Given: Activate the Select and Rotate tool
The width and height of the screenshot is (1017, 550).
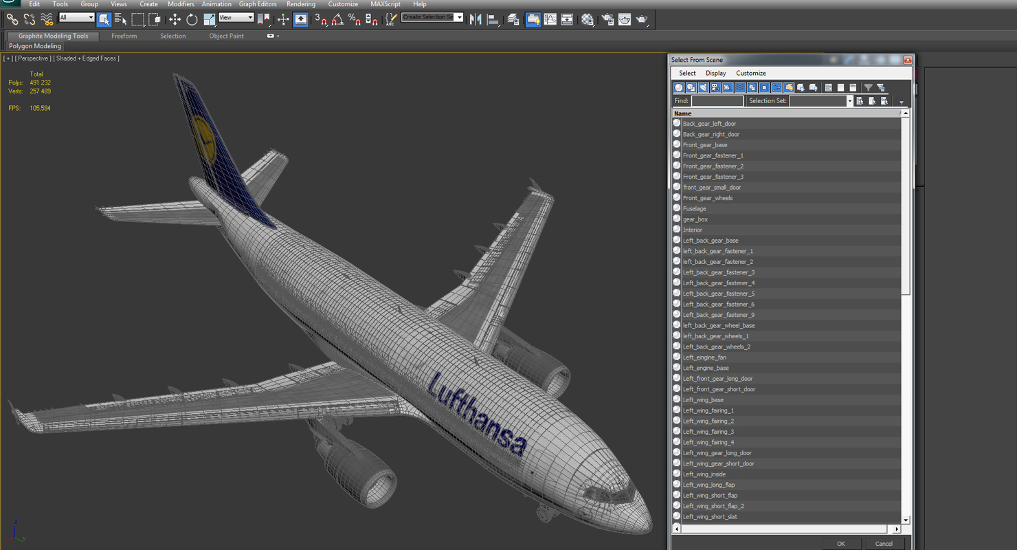Looking at the screenshot, I should [192, 19].
